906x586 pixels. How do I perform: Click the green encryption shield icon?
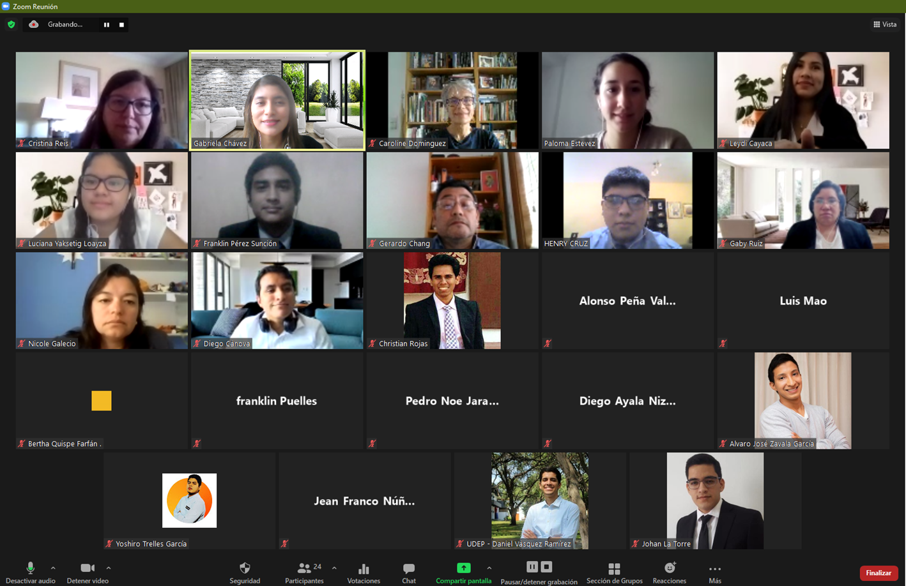point(12,24)
